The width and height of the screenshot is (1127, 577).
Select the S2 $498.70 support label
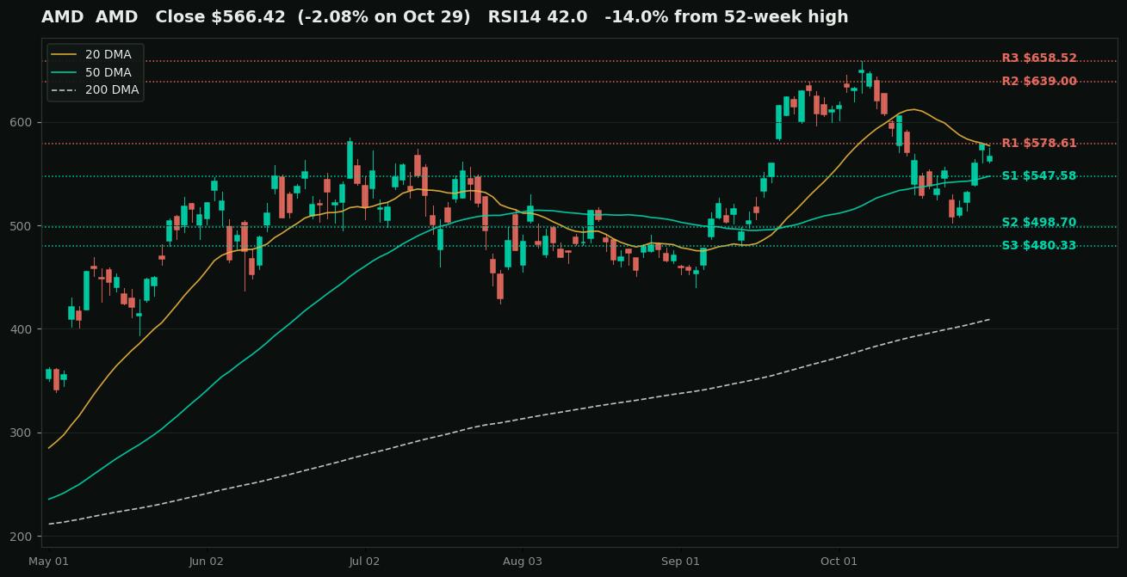(1039, 223)
